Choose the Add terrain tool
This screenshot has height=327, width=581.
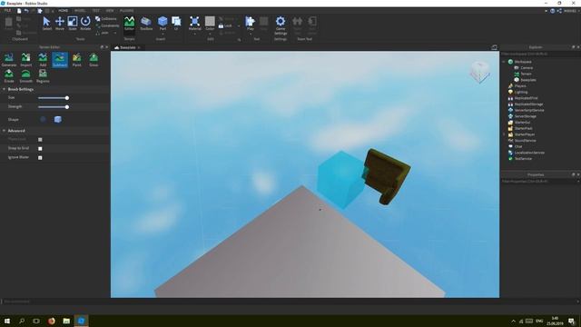[43, 60]
